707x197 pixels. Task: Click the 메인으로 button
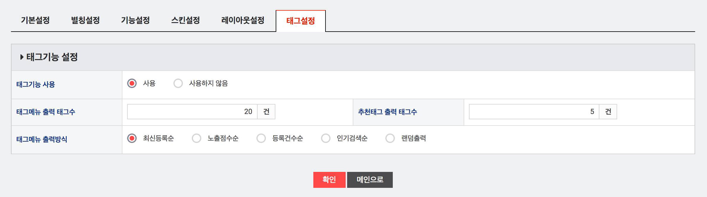tap(370, 180)
